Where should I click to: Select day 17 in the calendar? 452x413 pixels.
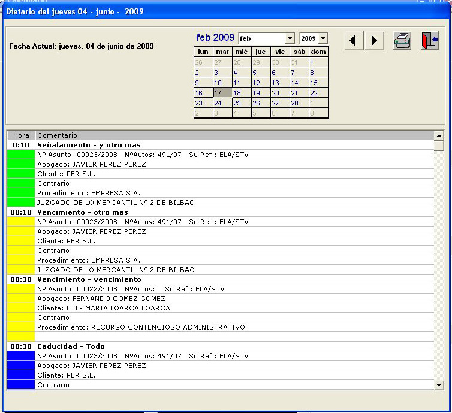click(x=222, y=93)
